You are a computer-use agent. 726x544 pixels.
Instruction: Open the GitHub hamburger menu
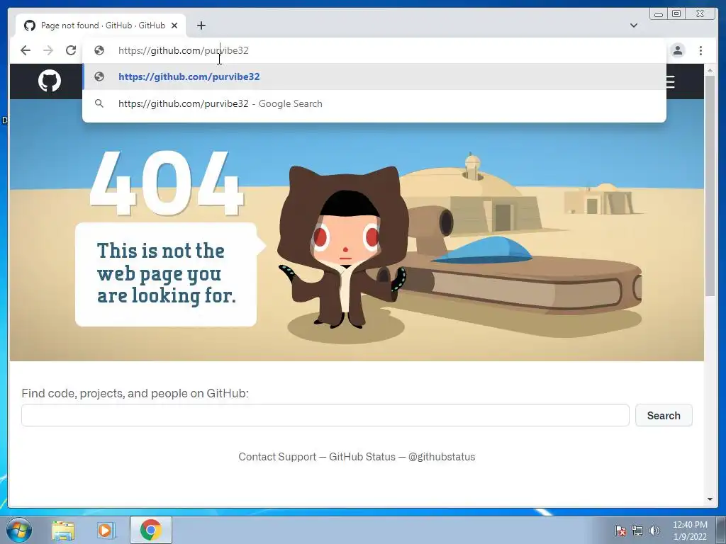(671, 81)
